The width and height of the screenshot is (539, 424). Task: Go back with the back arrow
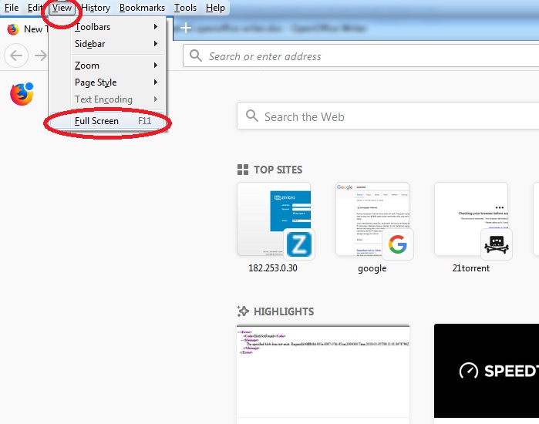[16, 56]
